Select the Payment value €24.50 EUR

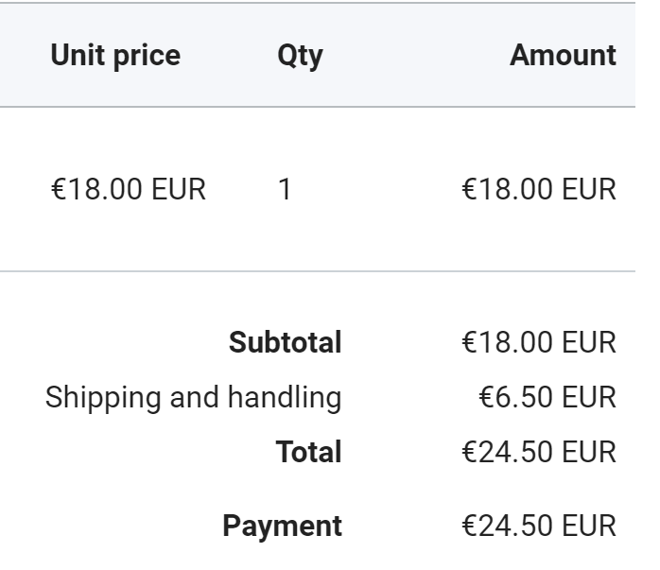click(539, 526)
